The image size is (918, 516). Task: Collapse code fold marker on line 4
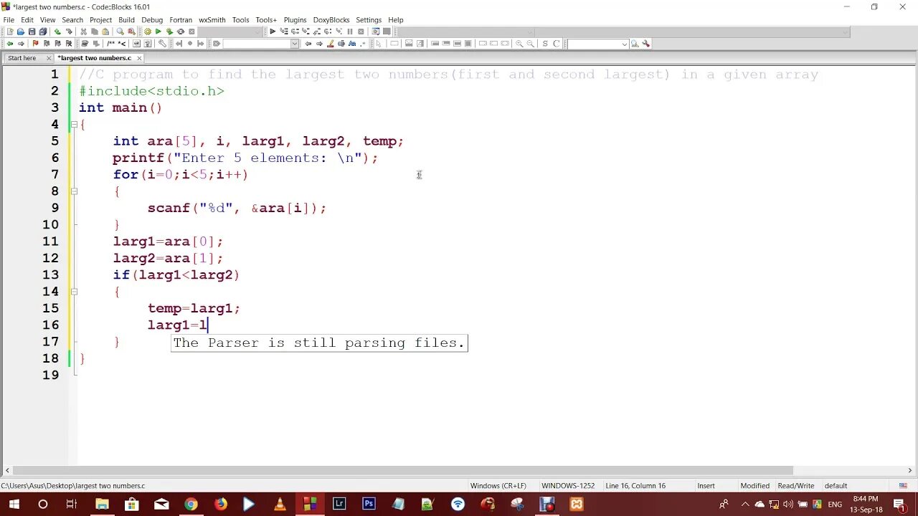[x=75, y=124]
